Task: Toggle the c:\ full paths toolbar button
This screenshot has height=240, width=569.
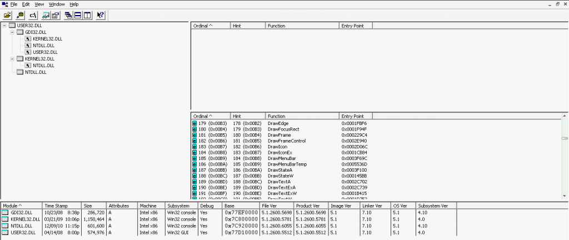Action: [x=33, y=15]
